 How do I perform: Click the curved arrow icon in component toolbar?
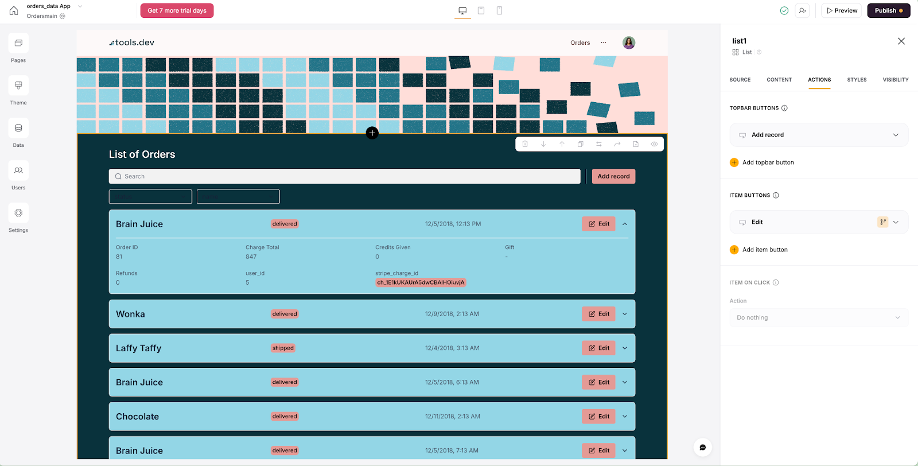pyautogui.click(x=617, y=144)
